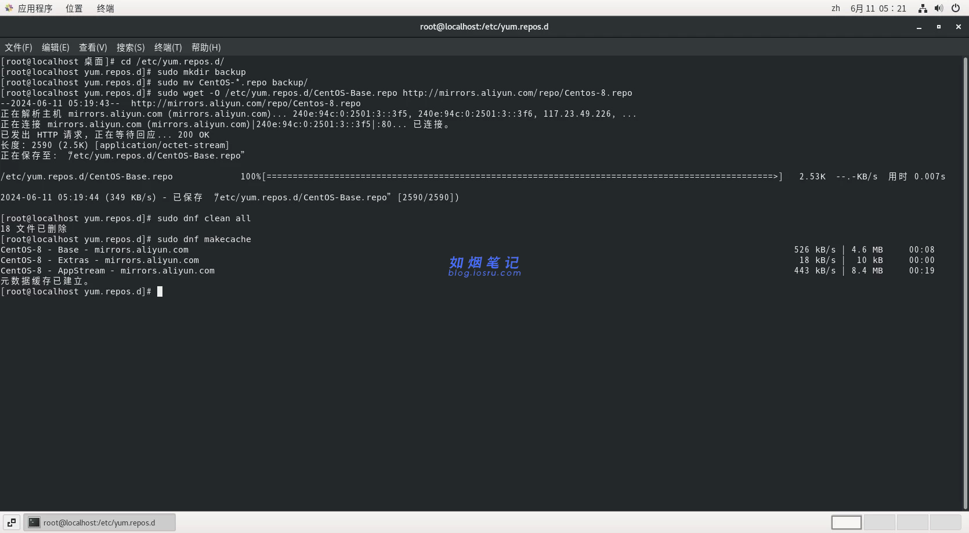This screenshot has height=533, width=969.
Task: Switch to the first workspace
Action: tap(847, 523)
